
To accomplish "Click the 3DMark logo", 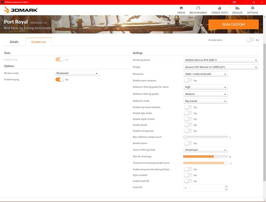I will tap(20, 10).
